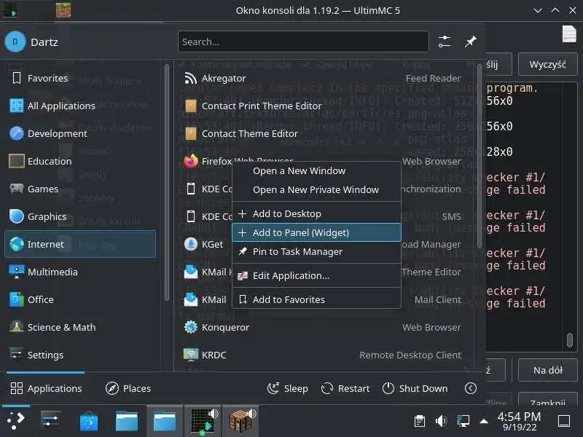Launch the Konqueror web browser

pos(323,327)
